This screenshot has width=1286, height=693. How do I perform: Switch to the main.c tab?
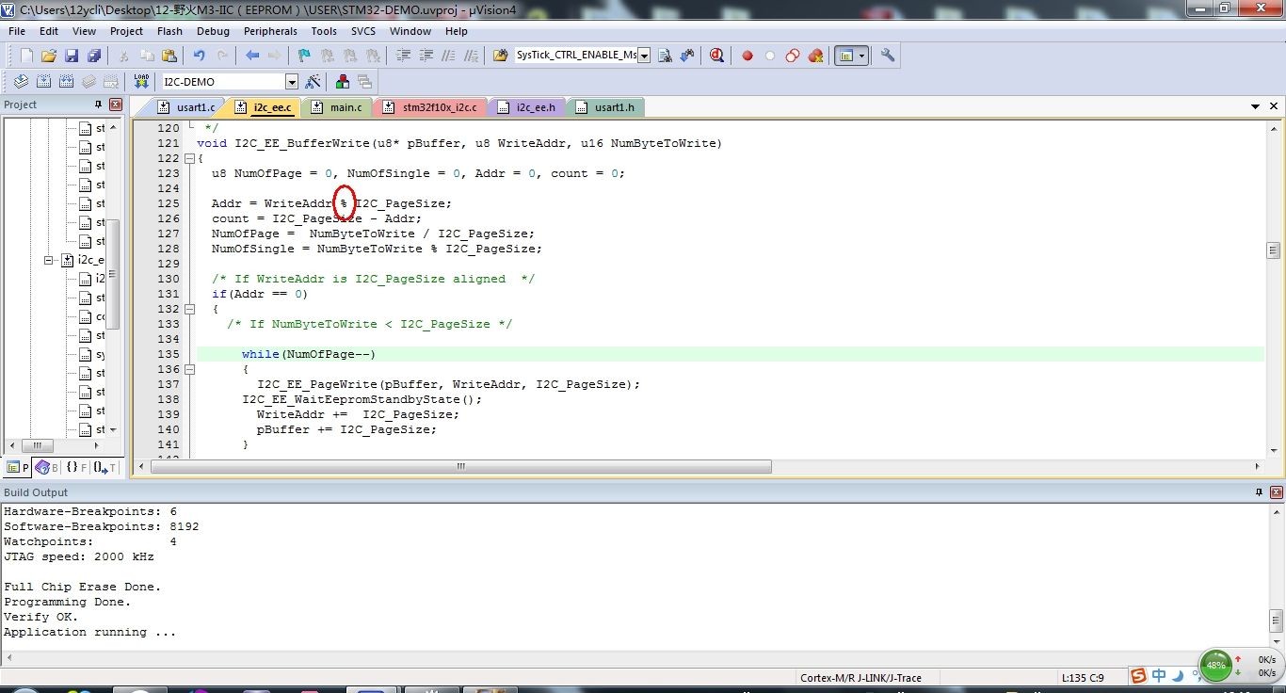(x=345, y=107)
